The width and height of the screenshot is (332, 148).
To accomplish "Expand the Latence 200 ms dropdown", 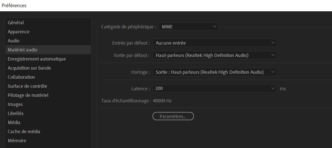I will (215, 89).
